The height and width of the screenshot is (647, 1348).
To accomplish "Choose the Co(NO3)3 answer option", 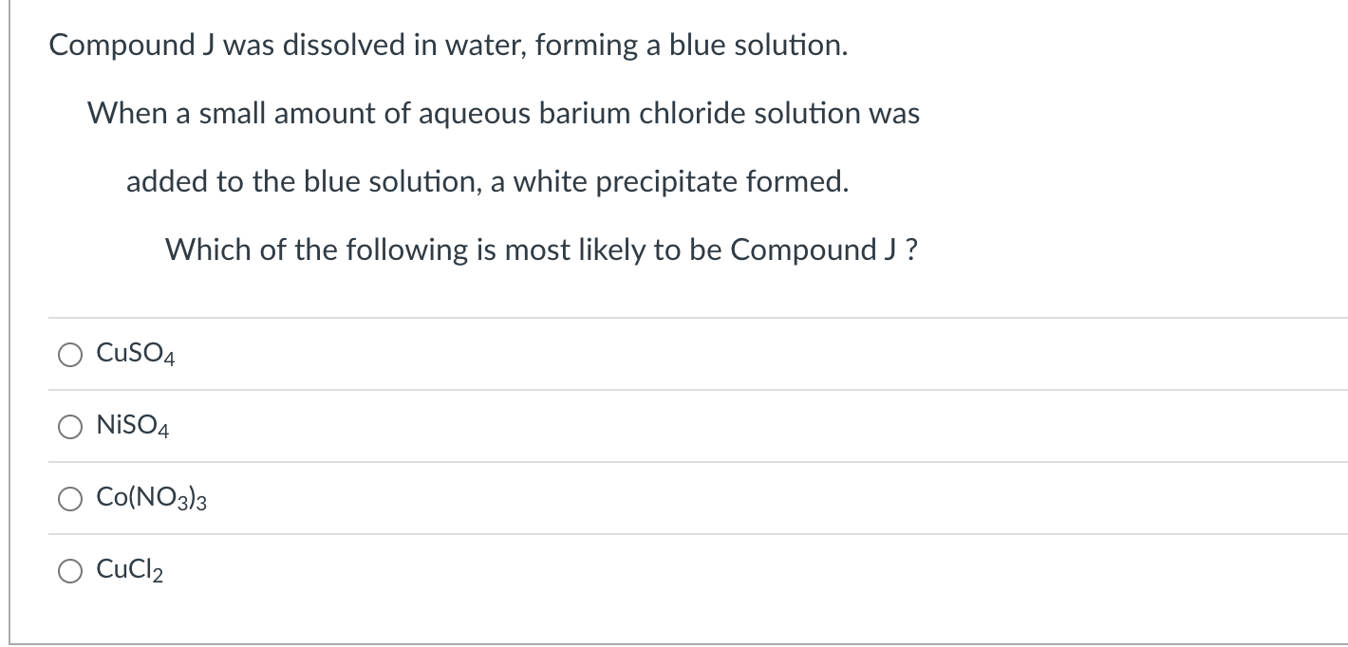I will click(x=69, y=499).
